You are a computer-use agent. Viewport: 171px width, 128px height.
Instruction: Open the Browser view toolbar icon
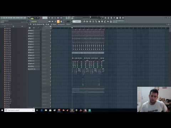click(x=96, y=21)
